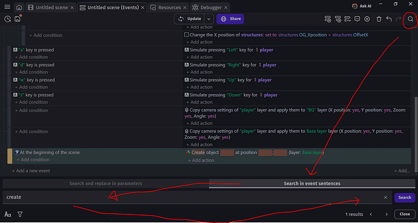Select Search and replace in parameters tab
This screenshot has width=418, height=223.
click(105, 184)
